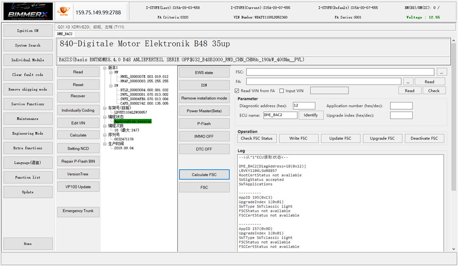
Task: Open Individual Module
Action: (28, 60)
